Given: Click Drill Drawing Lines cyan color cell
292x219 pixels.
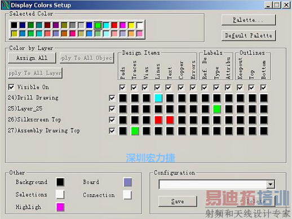Looking at the screenshot, I should point(158,98).
